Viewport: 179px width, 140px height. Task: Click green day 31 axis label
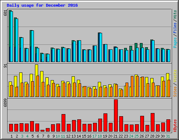[x=168, y=136]
